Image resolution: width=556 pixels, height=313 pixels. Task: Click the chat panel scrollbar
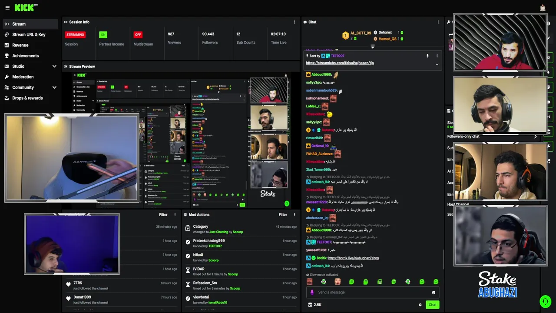(443, 259)
